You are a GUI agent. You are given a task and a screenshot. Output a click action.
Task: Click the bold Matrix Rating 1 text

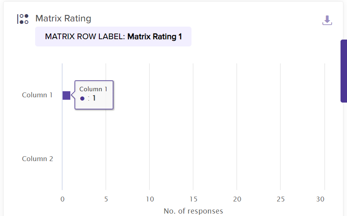(154, 37)
